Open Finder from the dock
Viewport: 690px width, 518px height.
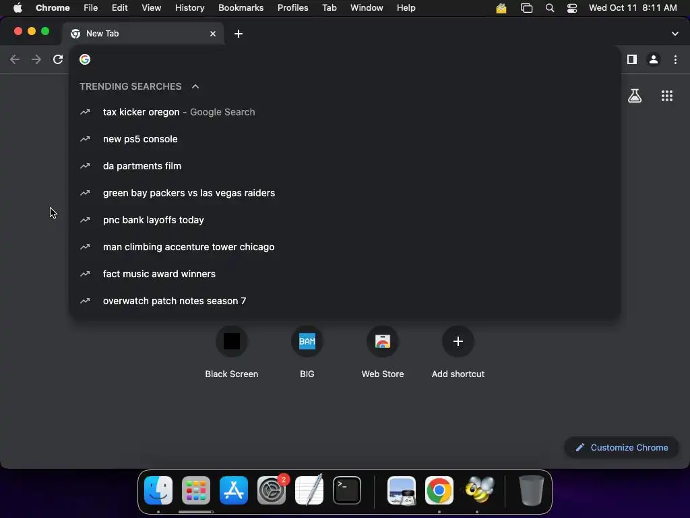158,490
